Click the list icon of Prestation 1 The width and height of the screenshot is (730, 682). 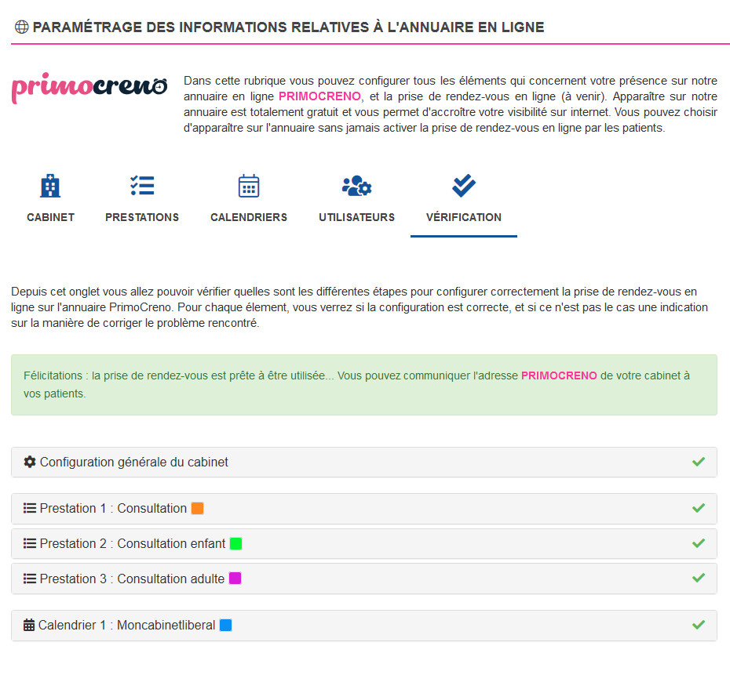(30, 508)
